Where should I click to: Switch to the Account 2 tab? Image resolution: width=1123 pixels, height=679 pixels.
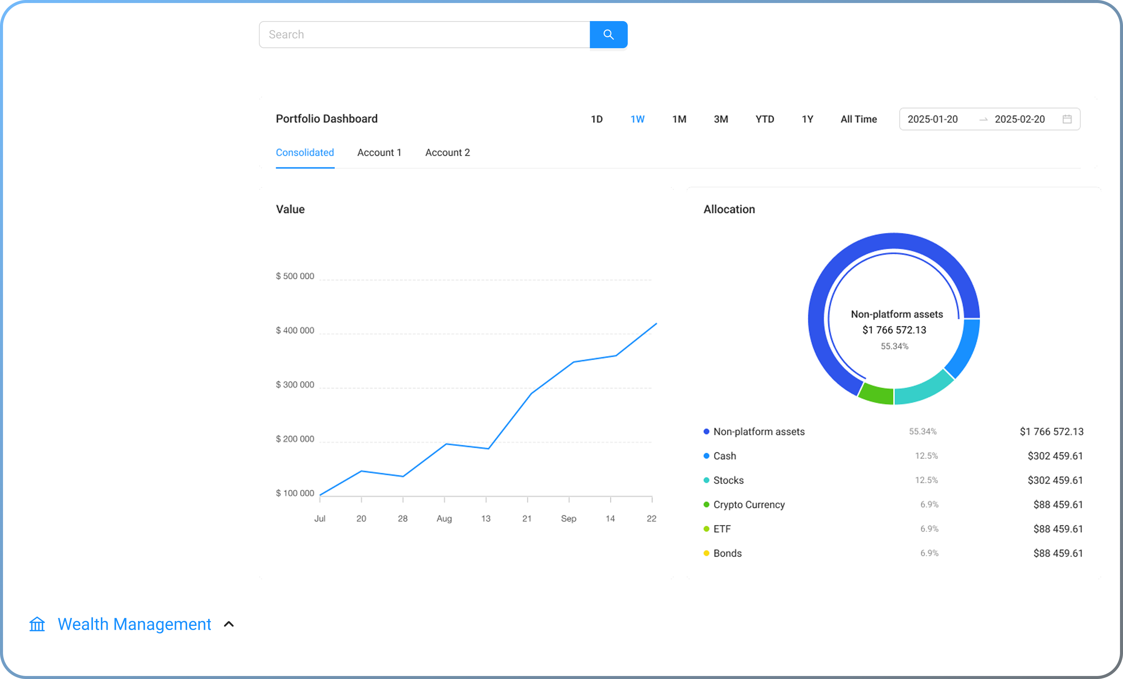pos(447,153)
